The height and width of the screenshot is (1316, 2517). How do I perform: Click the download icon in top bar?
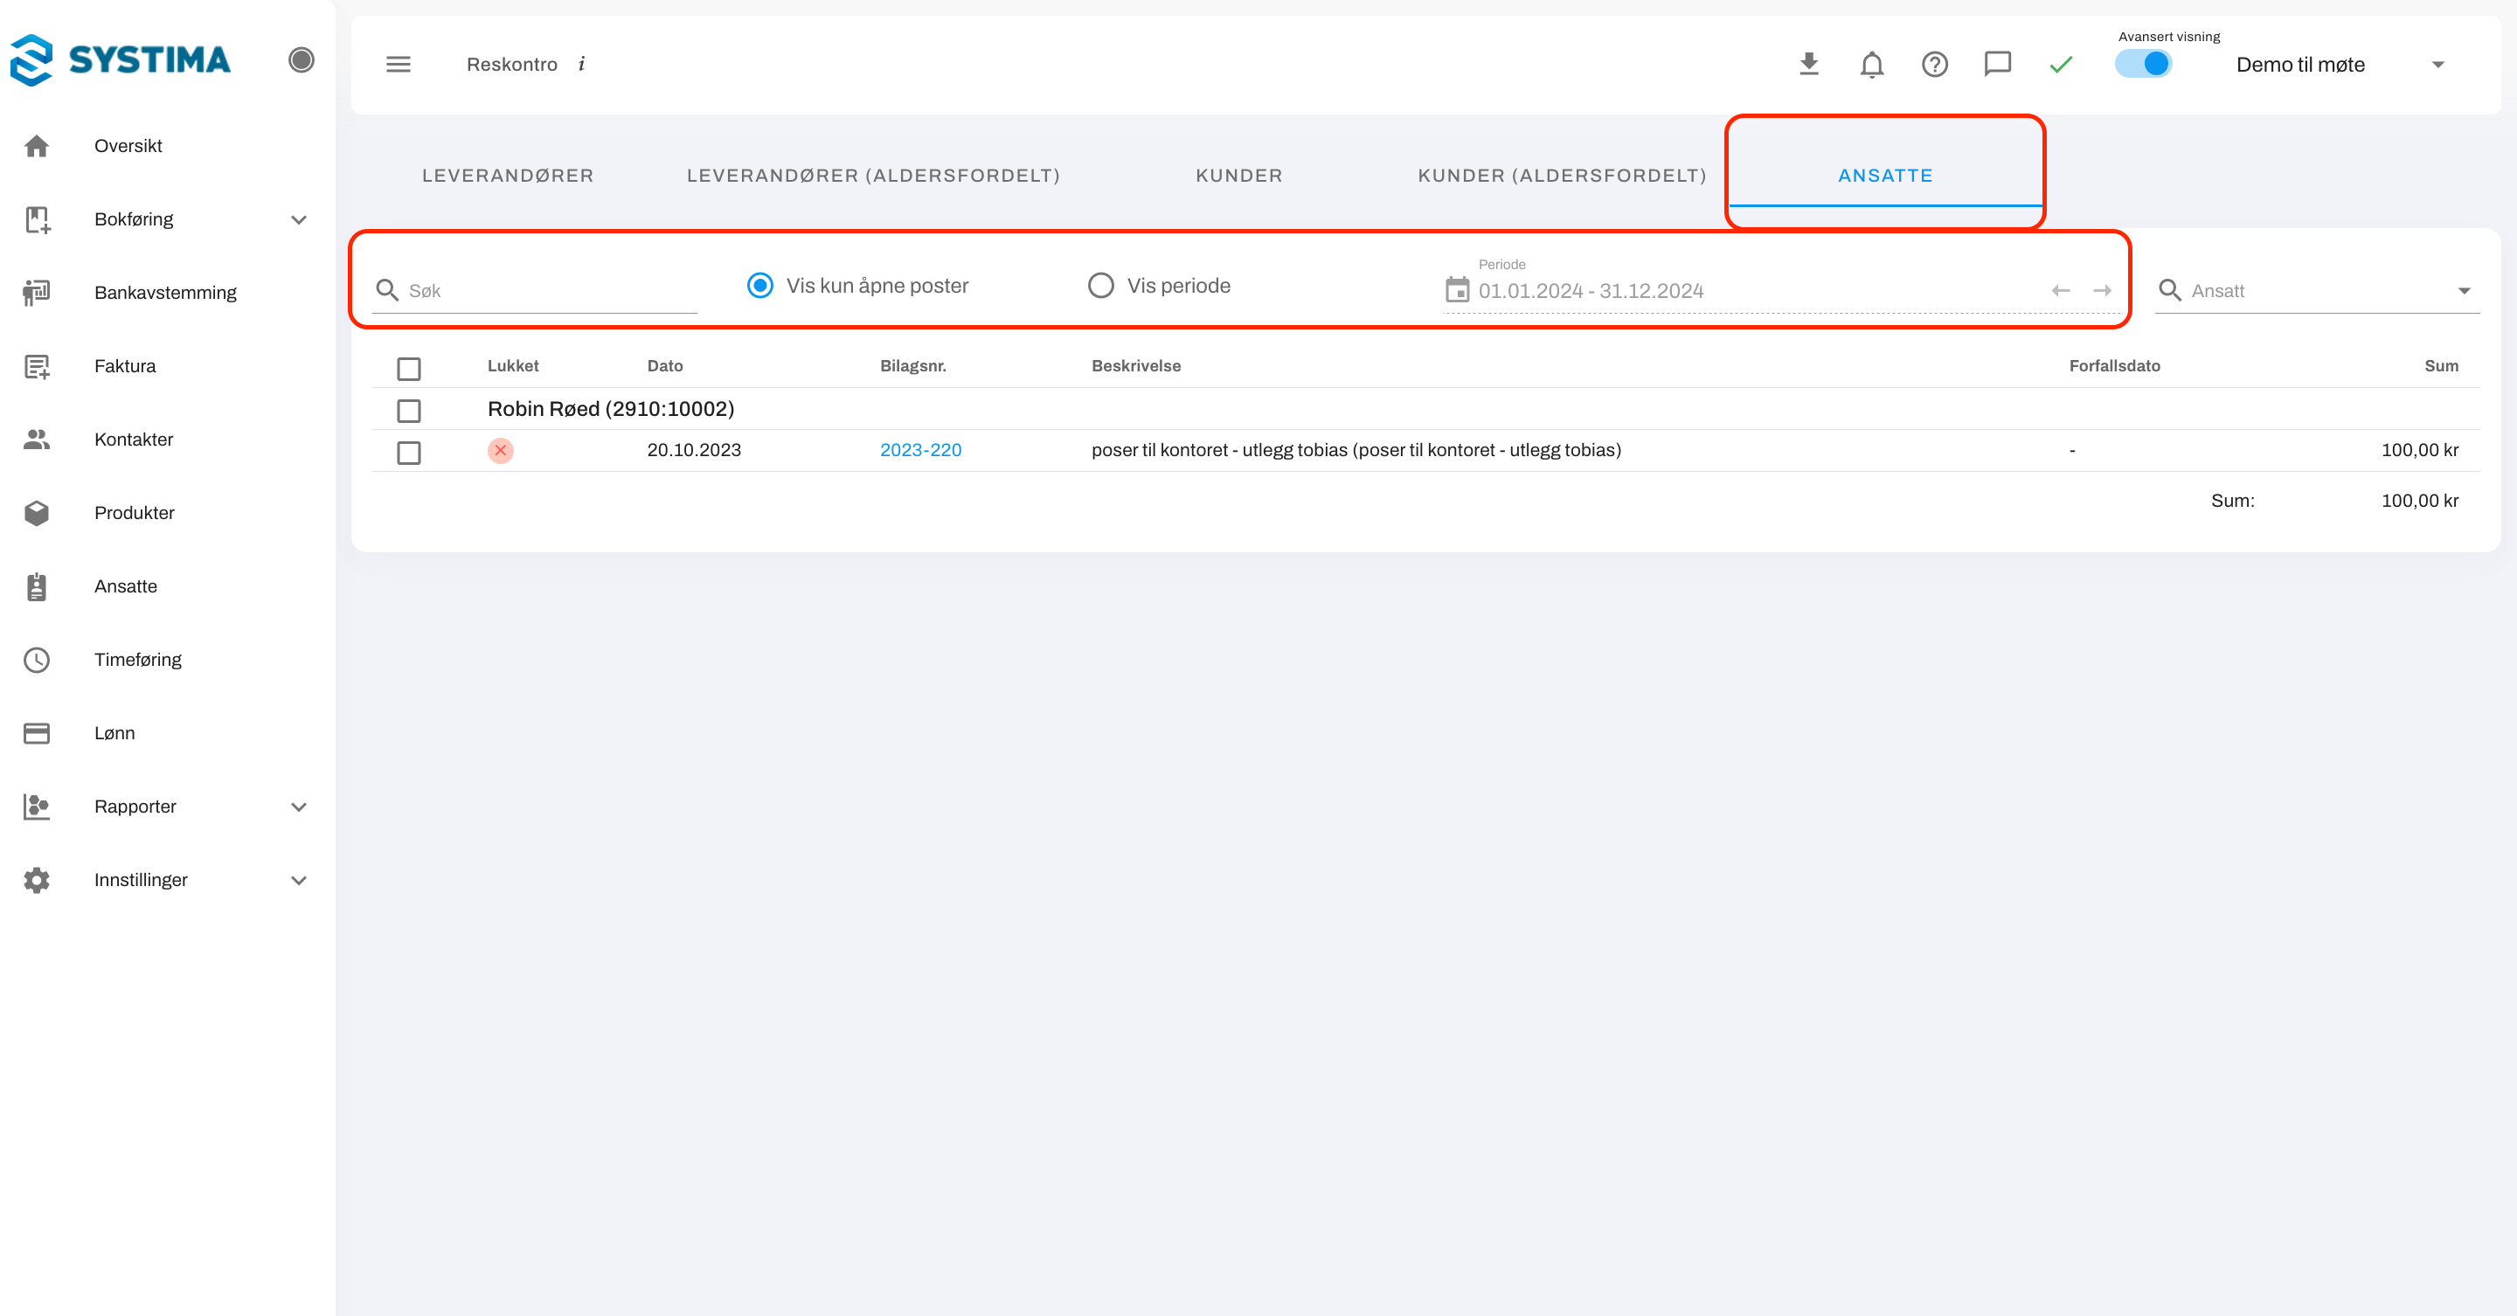[1808, 65]
